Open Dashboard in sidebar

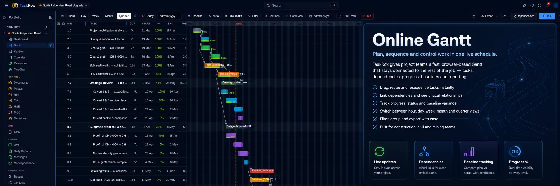coord(21,39)
